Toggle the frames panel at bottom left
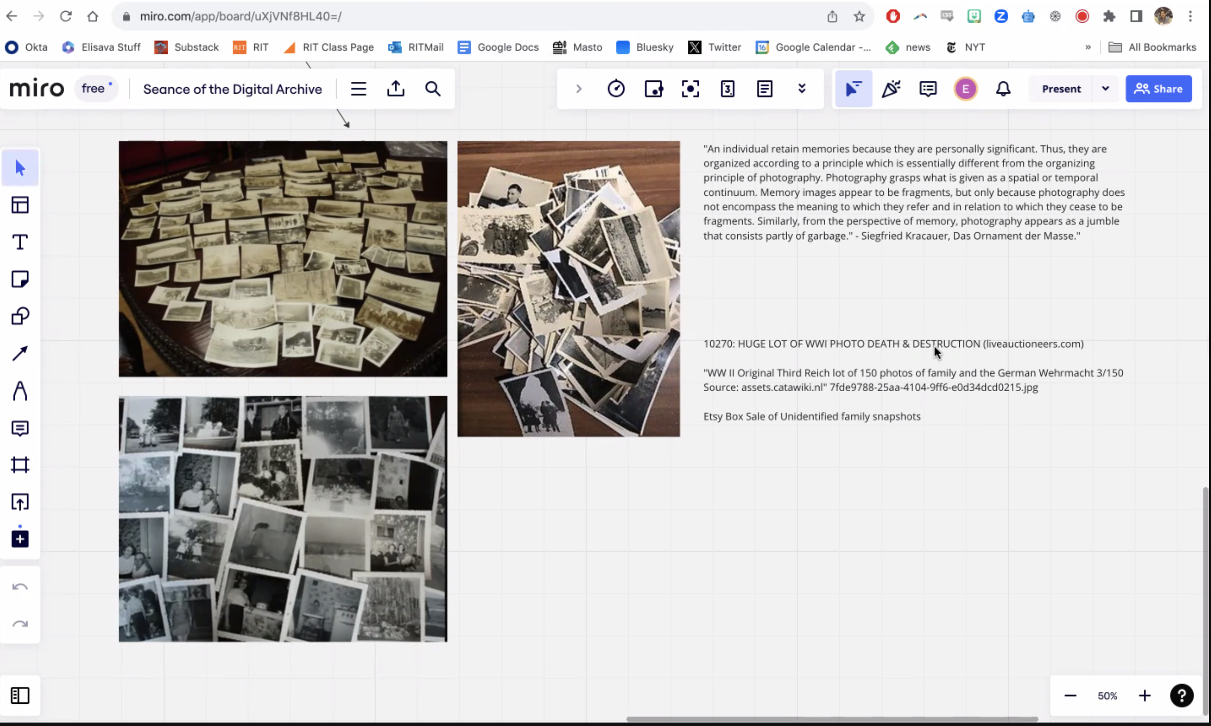The image size is (1211, 726). 20,695
